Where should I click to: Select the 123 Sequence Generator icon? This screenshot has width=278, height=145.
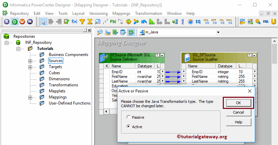[105, 22]
